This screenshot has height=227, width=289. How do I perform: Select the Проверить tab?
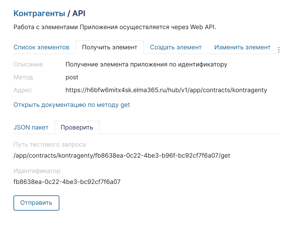77,127
